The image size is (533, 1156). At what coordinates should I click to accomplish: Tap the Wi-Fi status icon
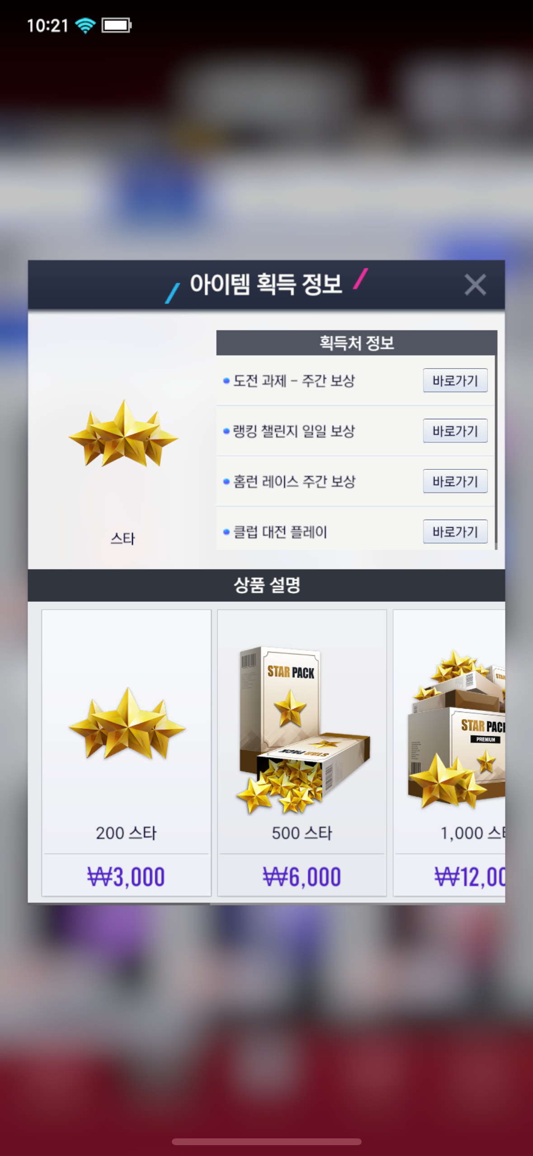tap(85, 25)
